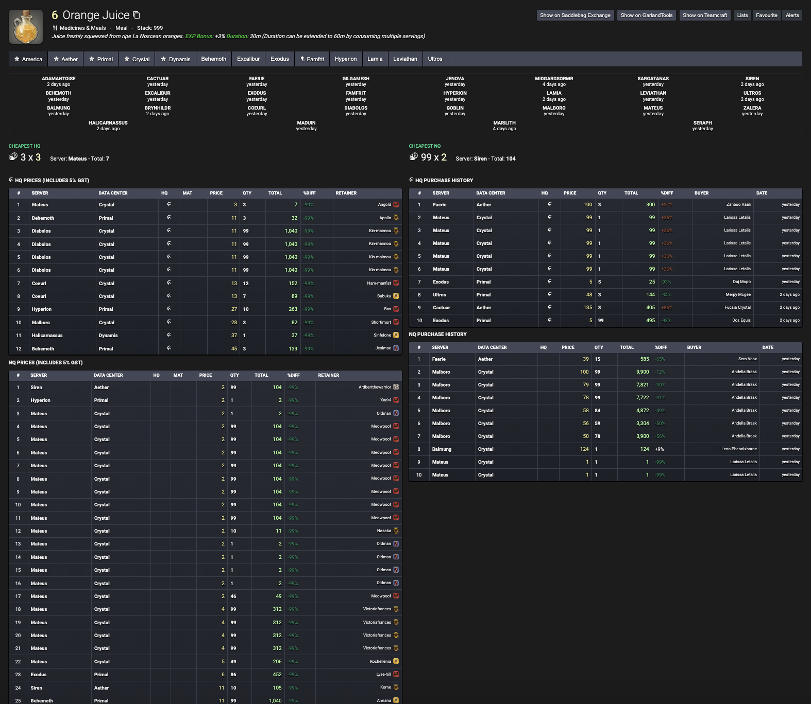Image resolution: width=811 pixels, height=704 pixels.
Task: Click the city icon next to retainer Jesimae
Action: 396,348
